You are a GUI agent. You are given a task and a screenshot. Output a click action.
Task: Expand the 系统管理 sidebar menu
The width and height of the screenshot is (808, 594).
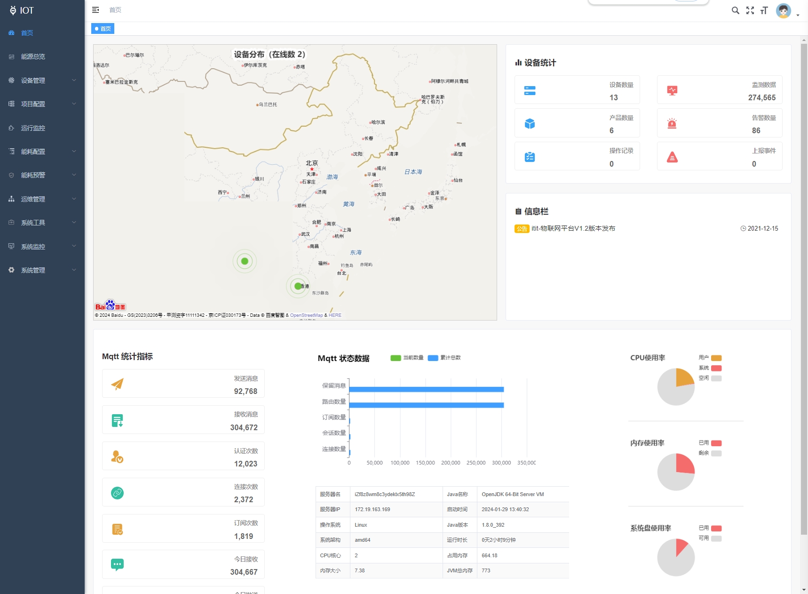[42, 270]
